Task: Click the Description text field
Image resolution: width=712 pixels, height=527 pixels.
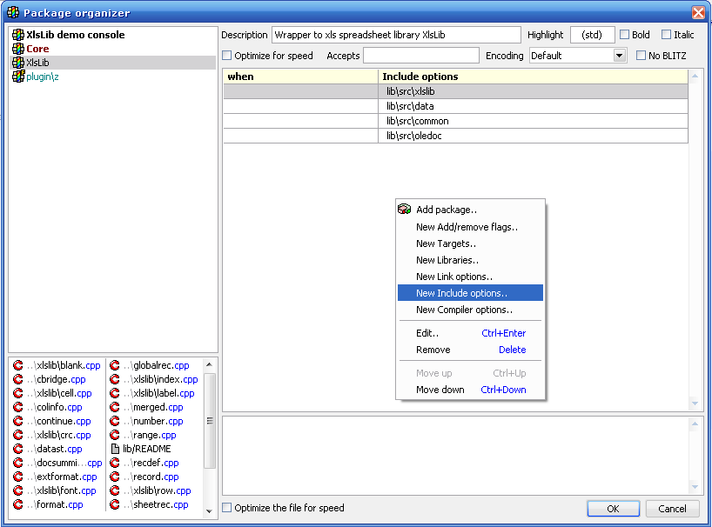Action: pos(396,35)
